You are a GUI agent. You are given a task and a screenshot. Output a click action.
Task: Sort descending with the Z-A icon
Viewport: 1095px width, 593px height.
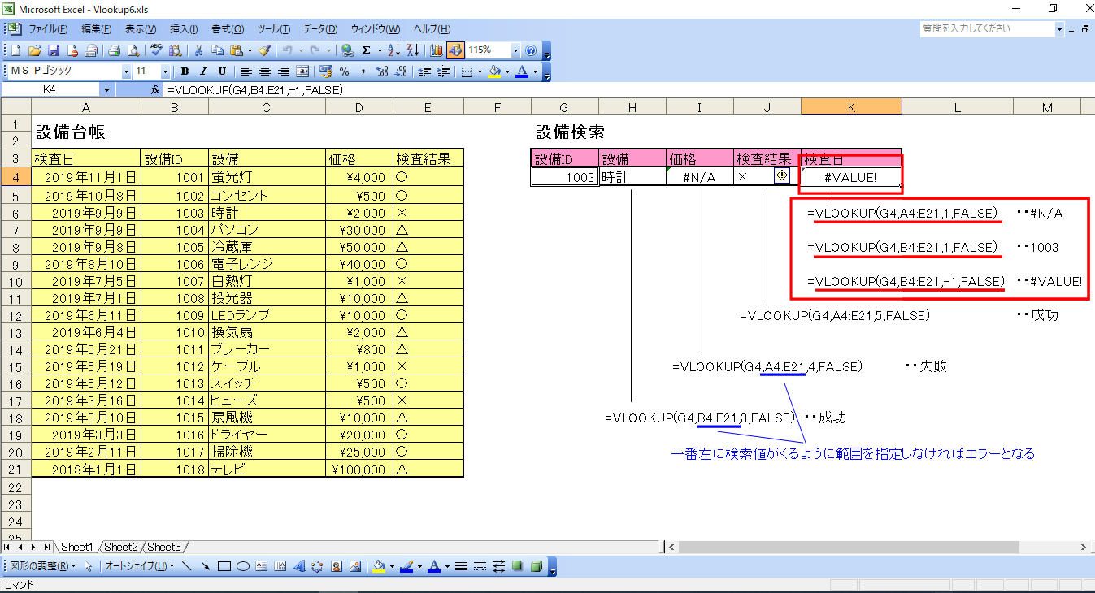pyautogui.click(x=412, y=50)
